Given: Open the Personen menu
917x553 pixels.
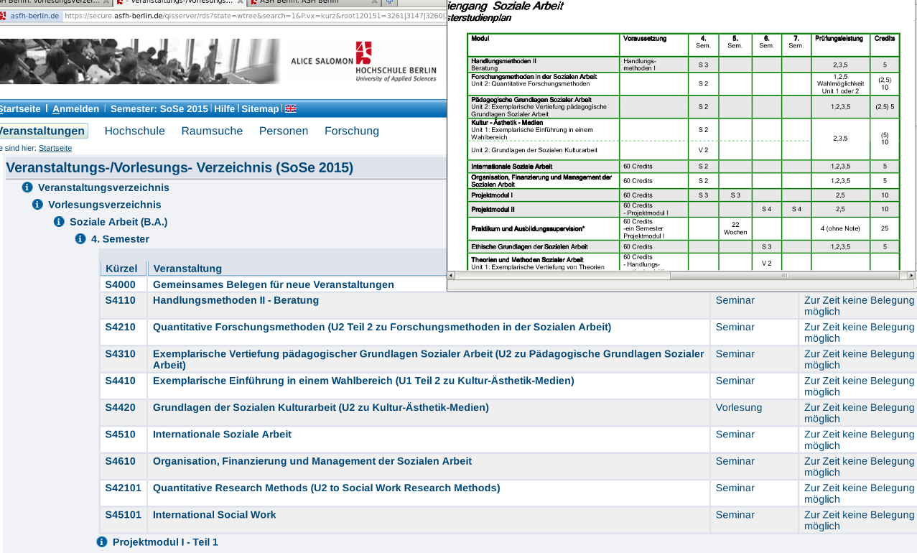Looking at the screenshot, I should [284, 131].
